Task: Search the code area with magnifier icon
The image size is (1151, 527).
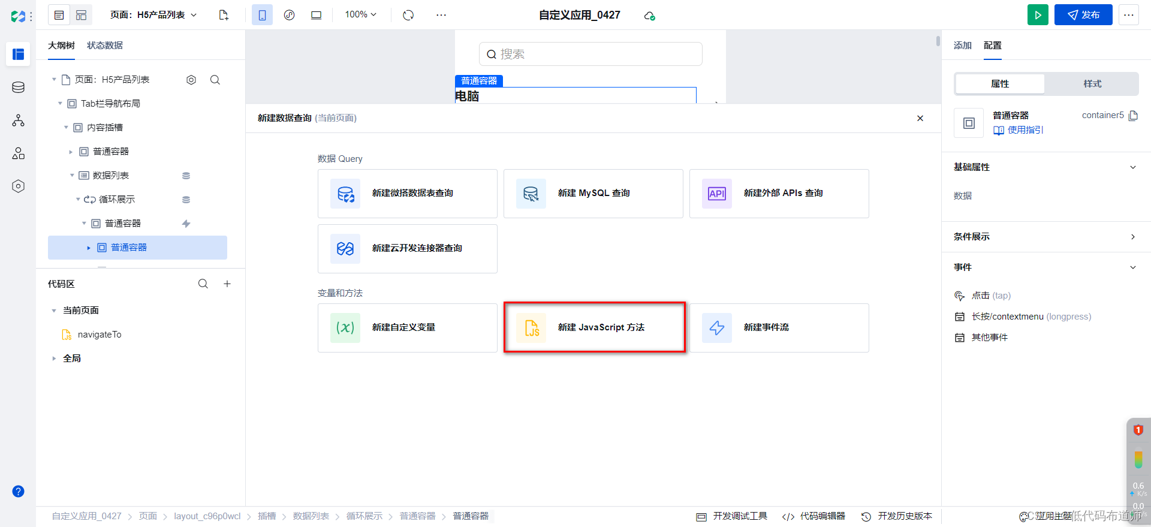Action: (203, 284)
